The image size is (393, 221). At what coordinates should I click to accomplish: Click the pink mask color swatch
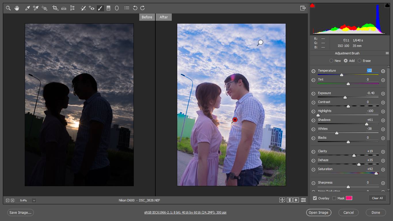pos(349,198)
